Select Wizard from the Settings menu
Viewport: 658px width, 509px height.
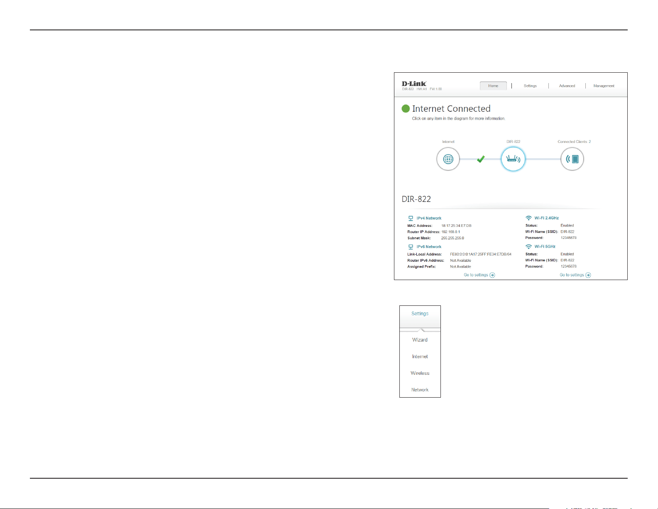coord(420,340)
